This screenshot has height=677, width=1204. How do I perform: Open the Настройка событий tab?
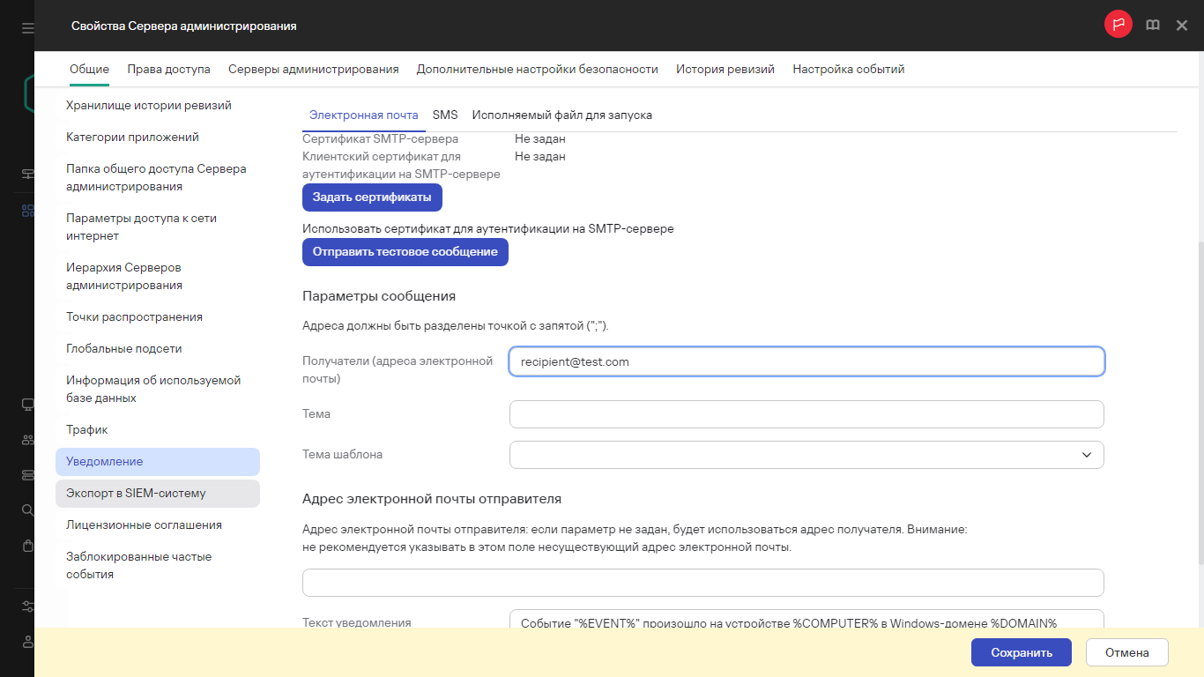tap(848, 69)
